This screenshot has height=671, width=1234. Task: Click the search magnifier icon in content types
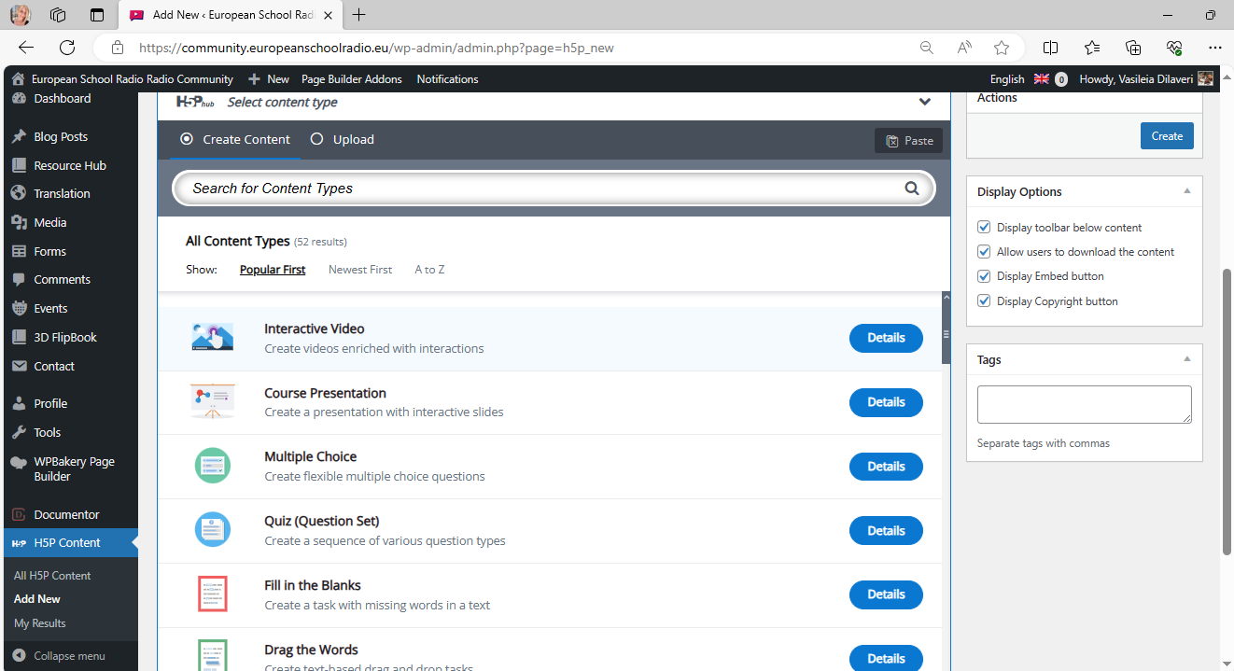pyautogui.click(x=911, y=189)
